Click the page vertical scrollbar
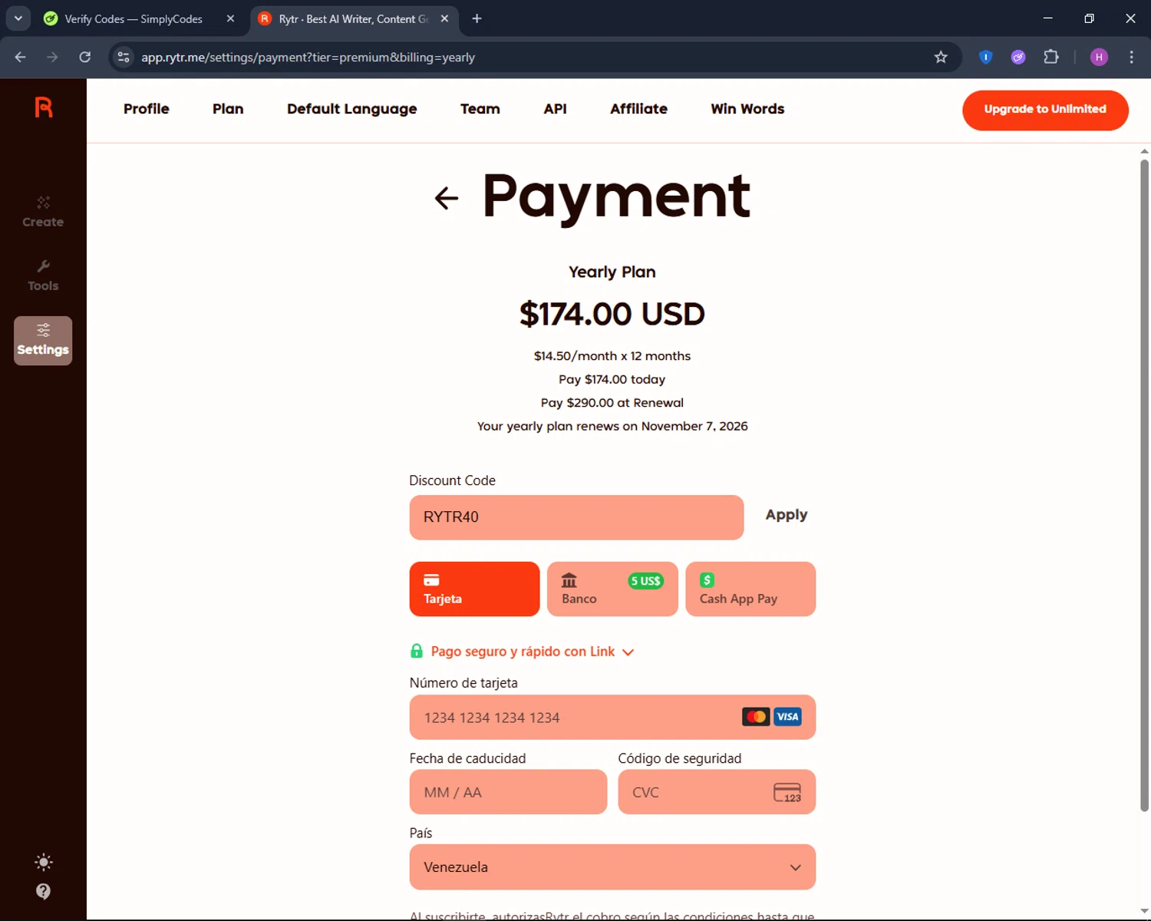Viewport: 1151px width, 921px height. point(1144,484)
